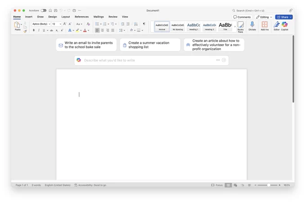Viewport: 306px width, 202px height.
Task: Click the zoom slider in the status bar
Action: [x=269, y=185]
